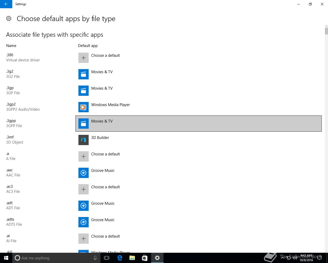Viewport: 328px width, 263px height.
Task: Click Movies & TV icon for .3gp
Action: tap(84, 91)
